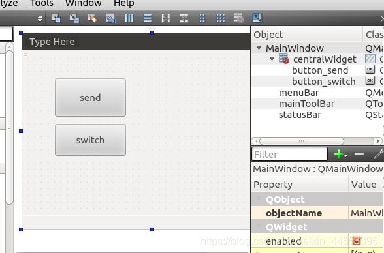Toggle the enabled property checkbox
The image size is (384, 253).
pos(357,241)
